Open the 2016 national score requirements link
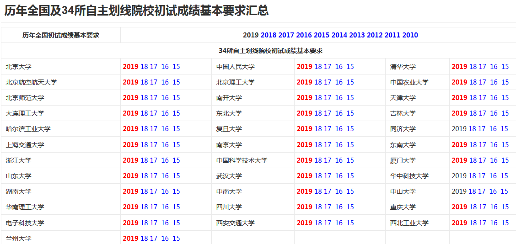Image resolution: width=516 pixels, height=244 pixels. (304, 35)
